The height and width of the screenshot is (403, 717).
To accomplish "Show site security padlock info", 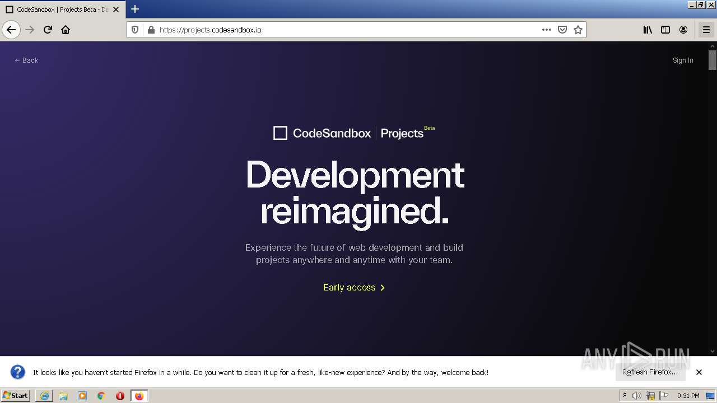I will tap(151, 30).
